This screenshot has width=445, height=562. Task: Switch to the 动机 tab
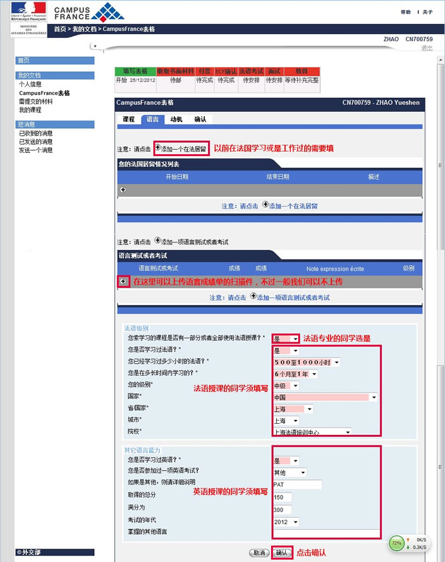(176, 119)
